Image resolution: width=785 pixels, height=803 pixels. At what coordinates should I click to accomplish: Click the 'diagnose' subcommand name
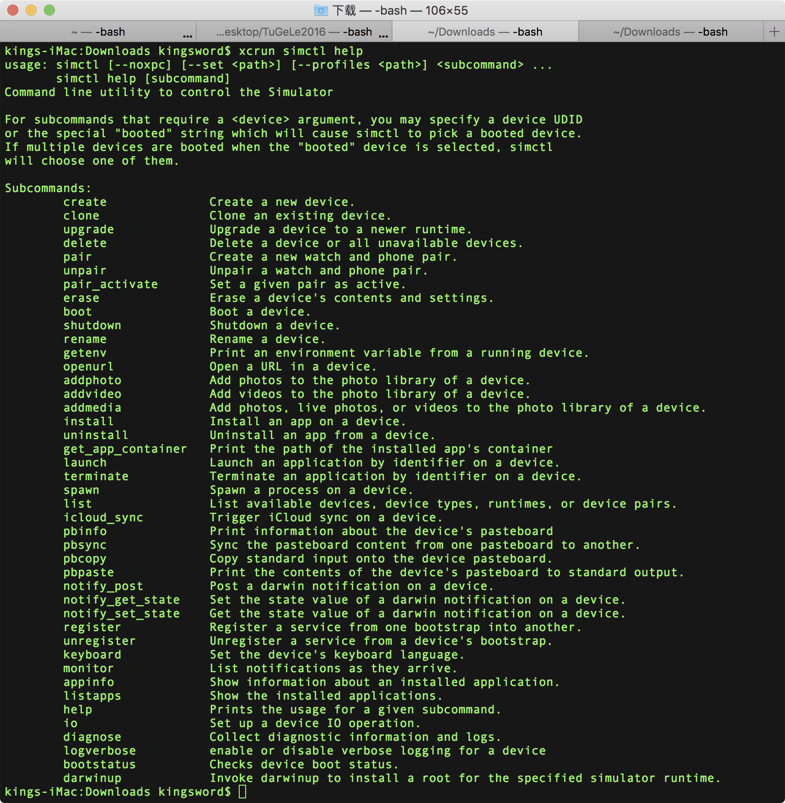92,737
